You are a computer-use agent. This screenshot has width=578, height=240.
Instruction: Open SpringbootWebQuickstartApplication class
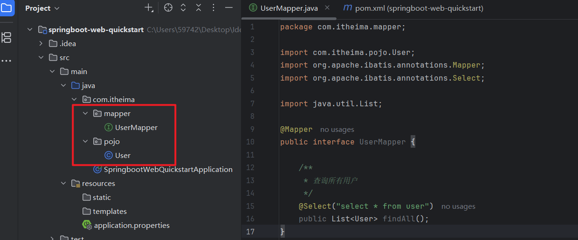(x=168, y=170)
